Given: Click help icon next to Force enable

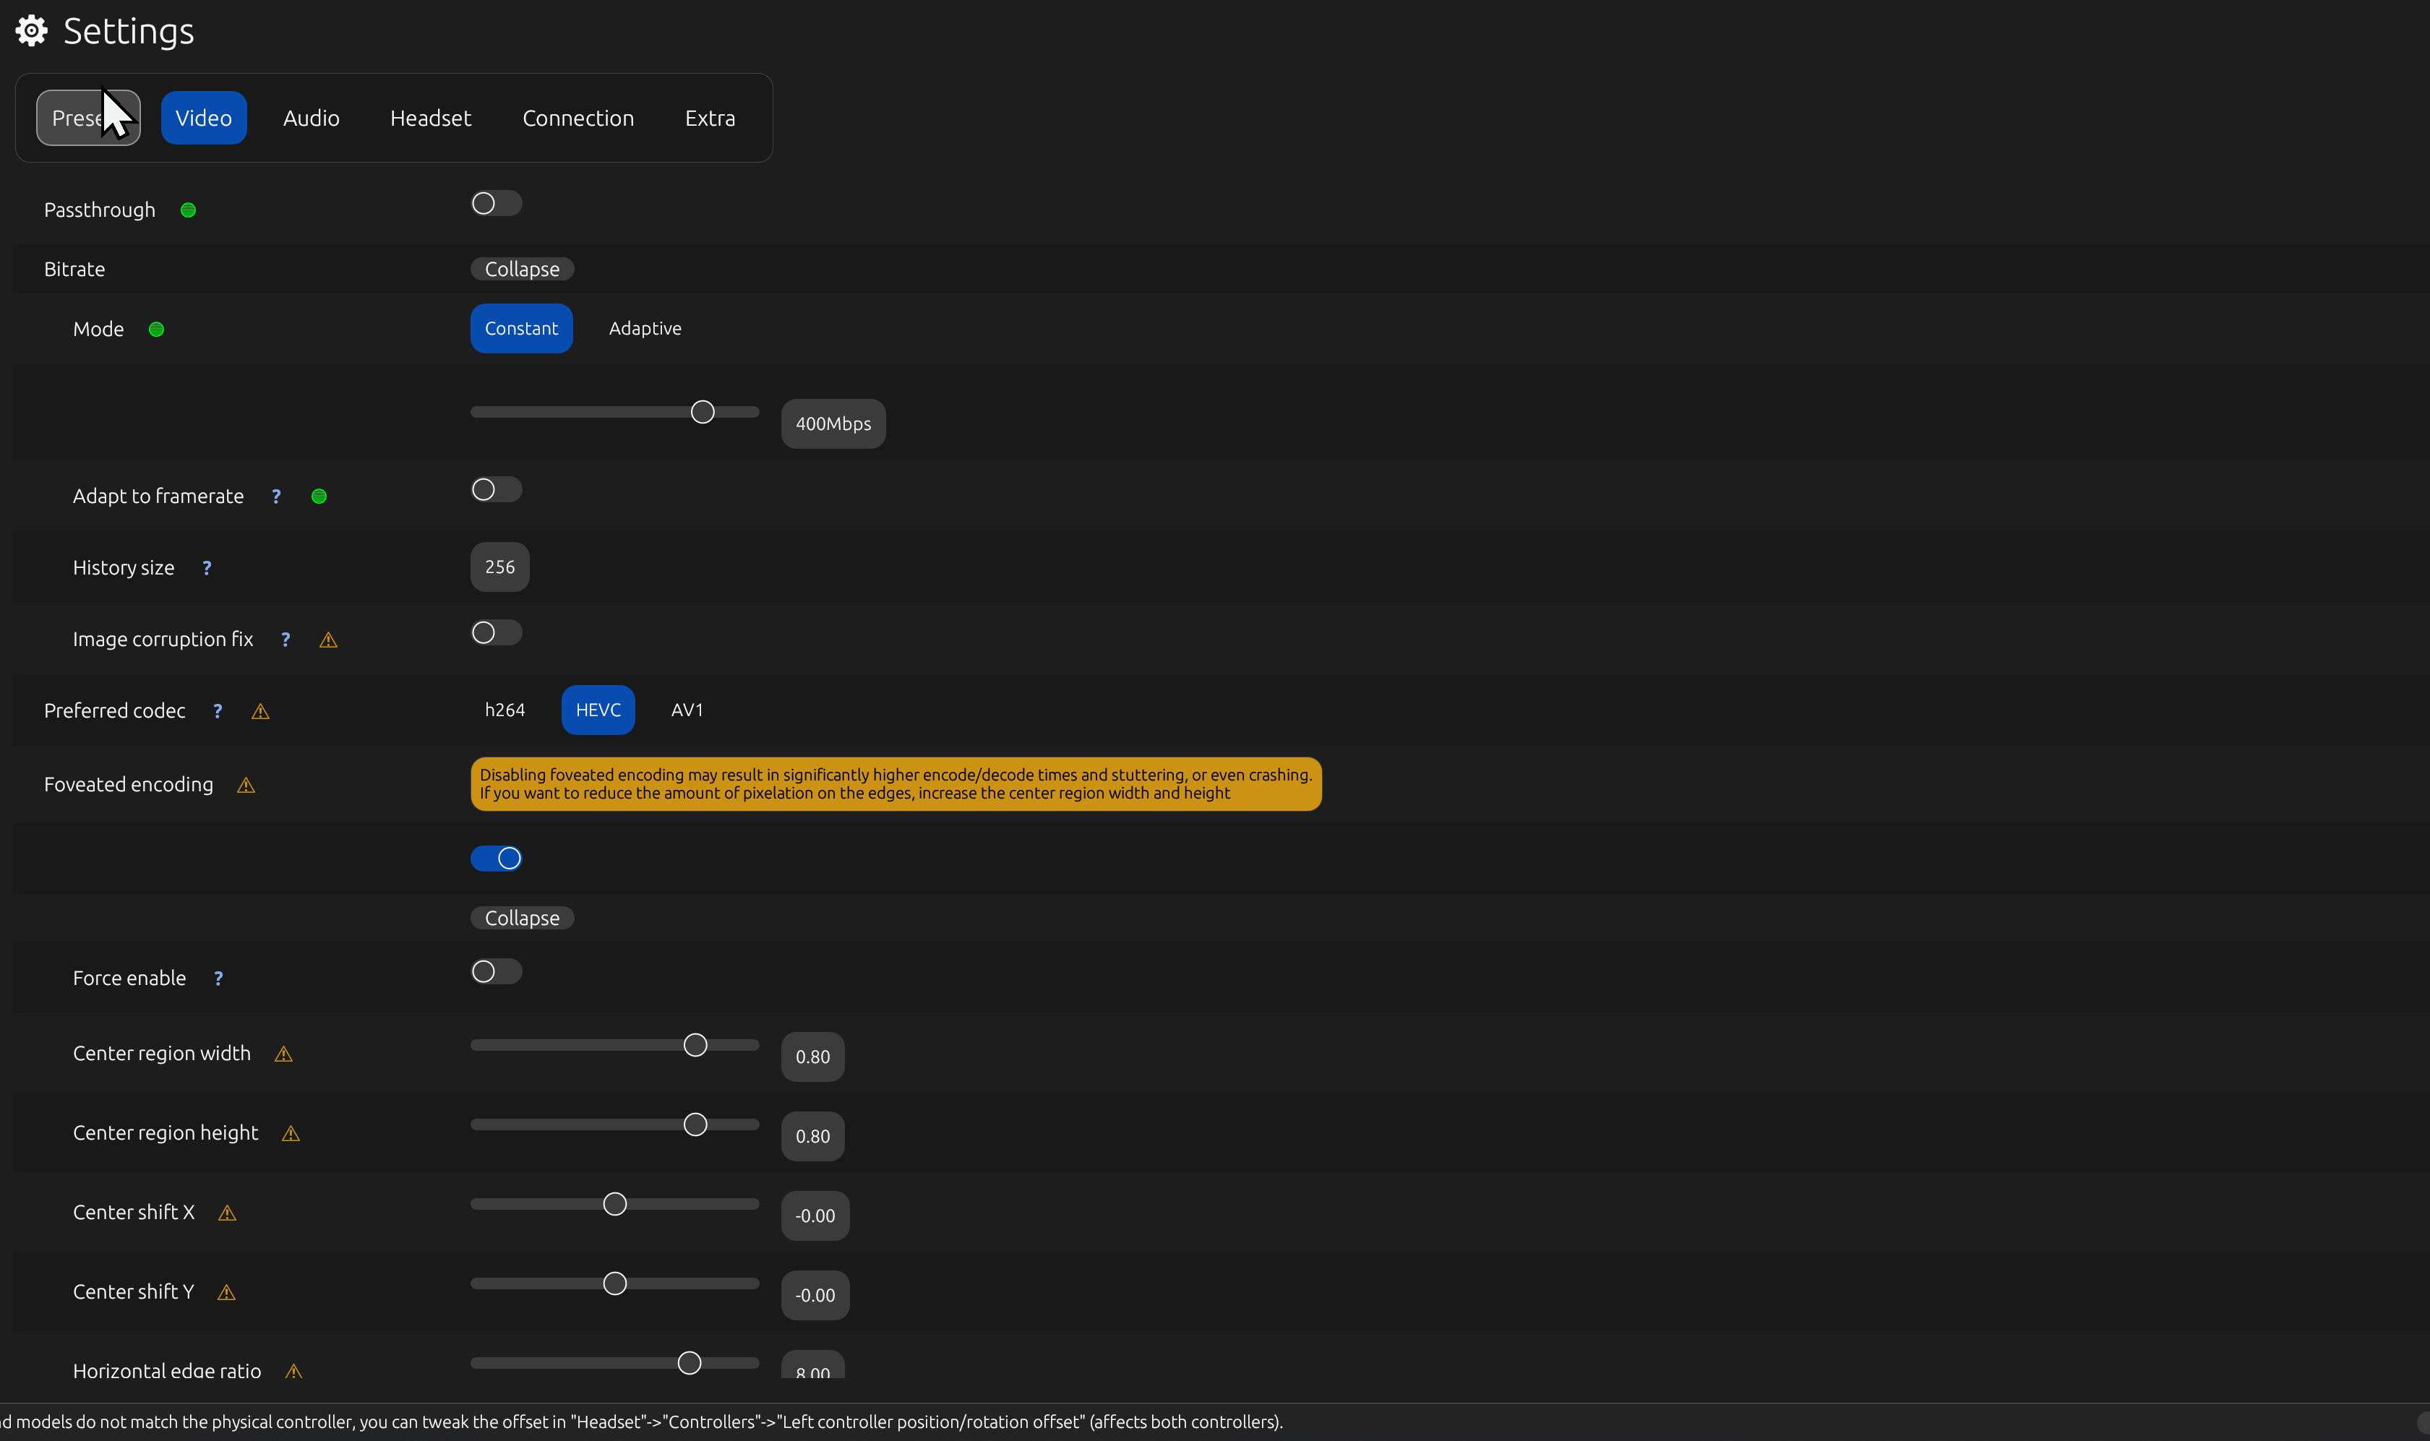Looking at the screenshot, I should (x=218, y=978).
